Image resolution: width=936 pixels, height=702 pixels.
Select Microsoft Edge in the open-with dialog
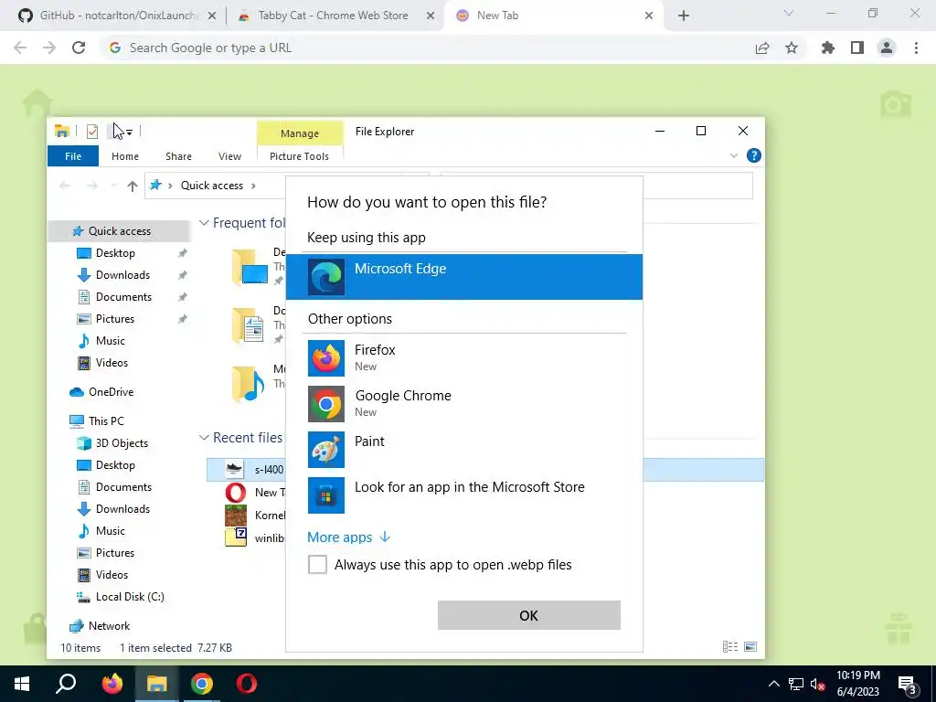[x=463, y=276]
